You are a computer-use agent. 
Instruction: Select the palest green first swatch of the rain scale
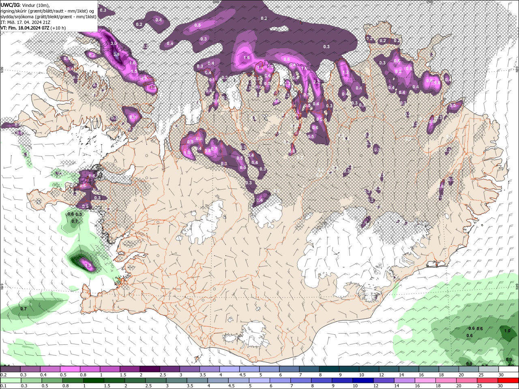(10, 380)
